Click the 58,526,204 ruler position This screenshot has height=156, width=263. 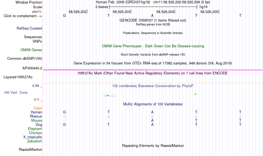click(165, 12)
